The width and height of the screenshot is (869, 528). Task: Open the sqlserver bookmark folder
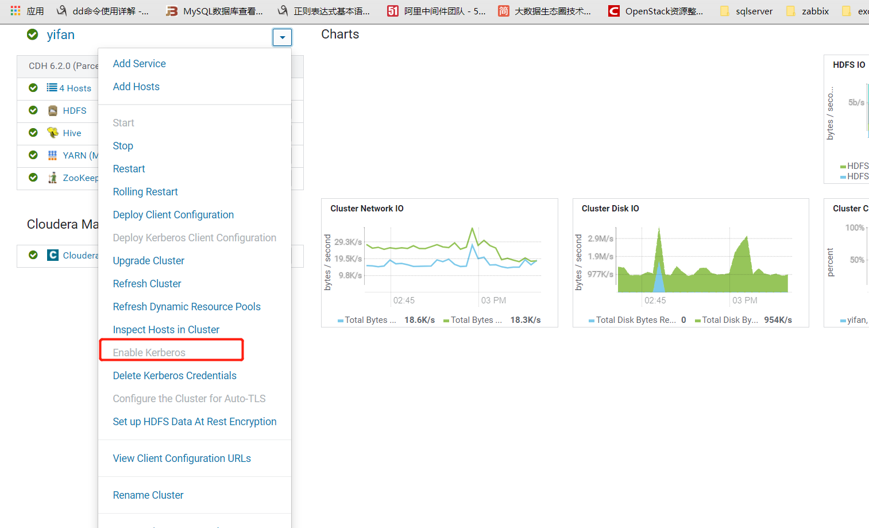pyautogui.click(x=746, y=11)
